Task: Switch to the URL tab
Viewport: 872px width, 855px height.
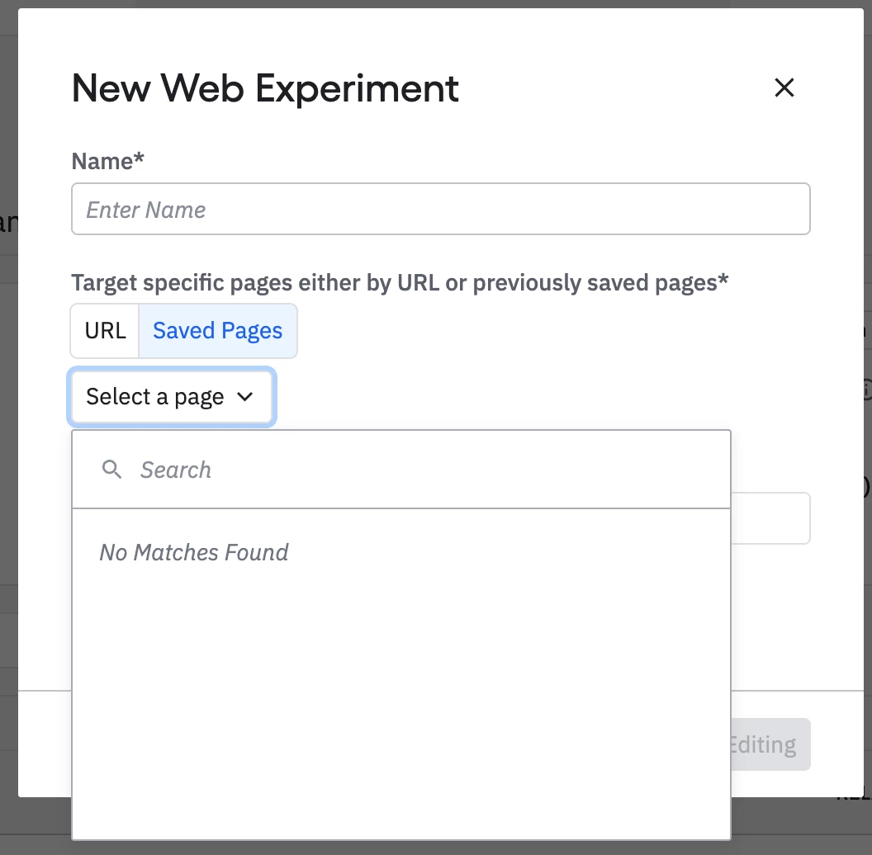Action: click(105, 331)
